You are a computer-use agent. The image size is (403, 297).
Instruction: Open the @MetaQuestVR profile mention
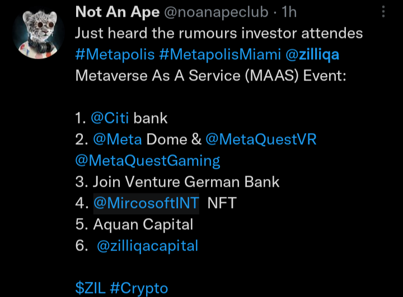pyautogui.click(x=261, y=139)
